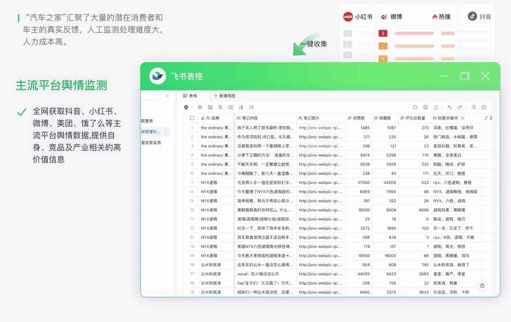Image resolution: width=511 pixels, height=322 pixels.
Task: Click the undo arrow icon
Action: tap(450, 107)
